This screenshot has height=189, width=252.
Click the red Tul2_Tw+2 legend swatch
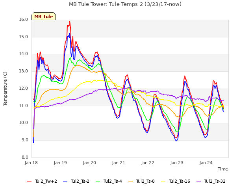click(x=30, y=182)
